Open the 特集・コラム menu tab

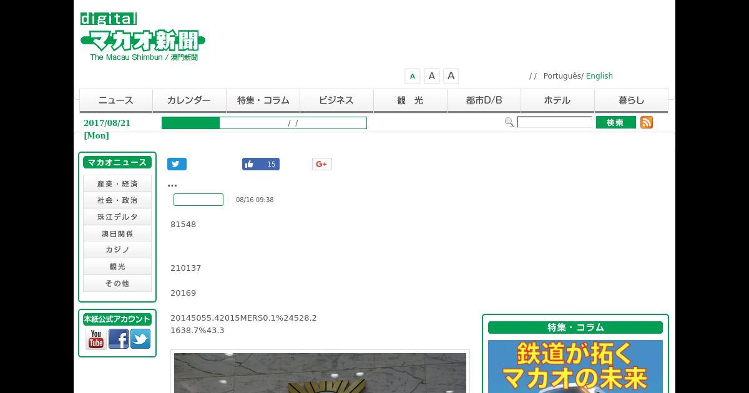(263, 100)
